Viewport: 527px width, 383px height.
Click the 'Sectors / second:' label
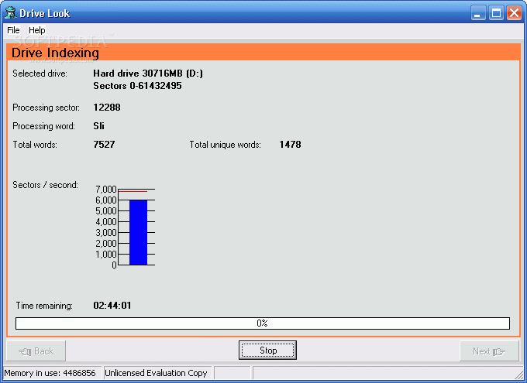45,185
